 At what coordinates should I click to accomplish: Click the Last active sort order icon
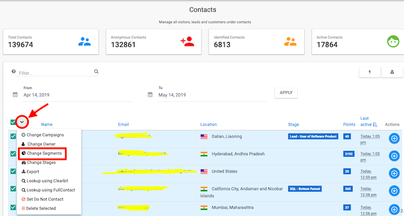pyautogui.click(x=375, y=124)
